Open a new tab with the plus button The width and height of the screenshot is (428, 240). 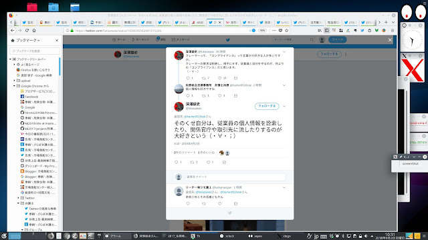tap(386, 22)
